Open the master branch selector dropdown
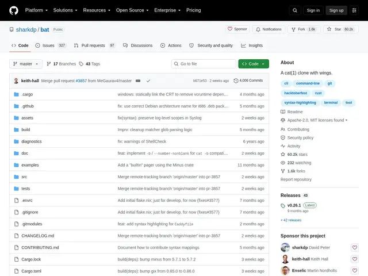368x276 pixels. tap(26, 64)
